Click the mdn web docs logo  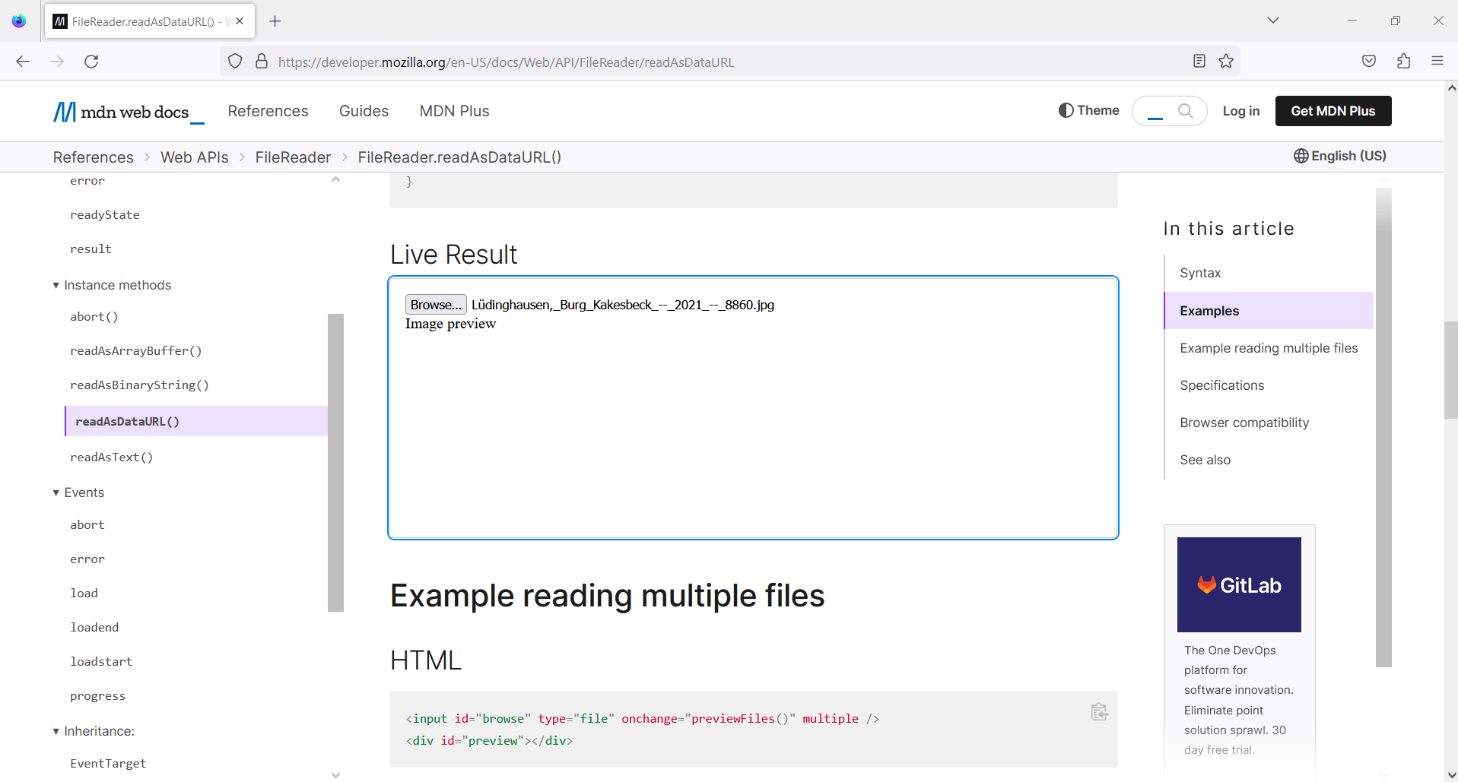[122, 111]
